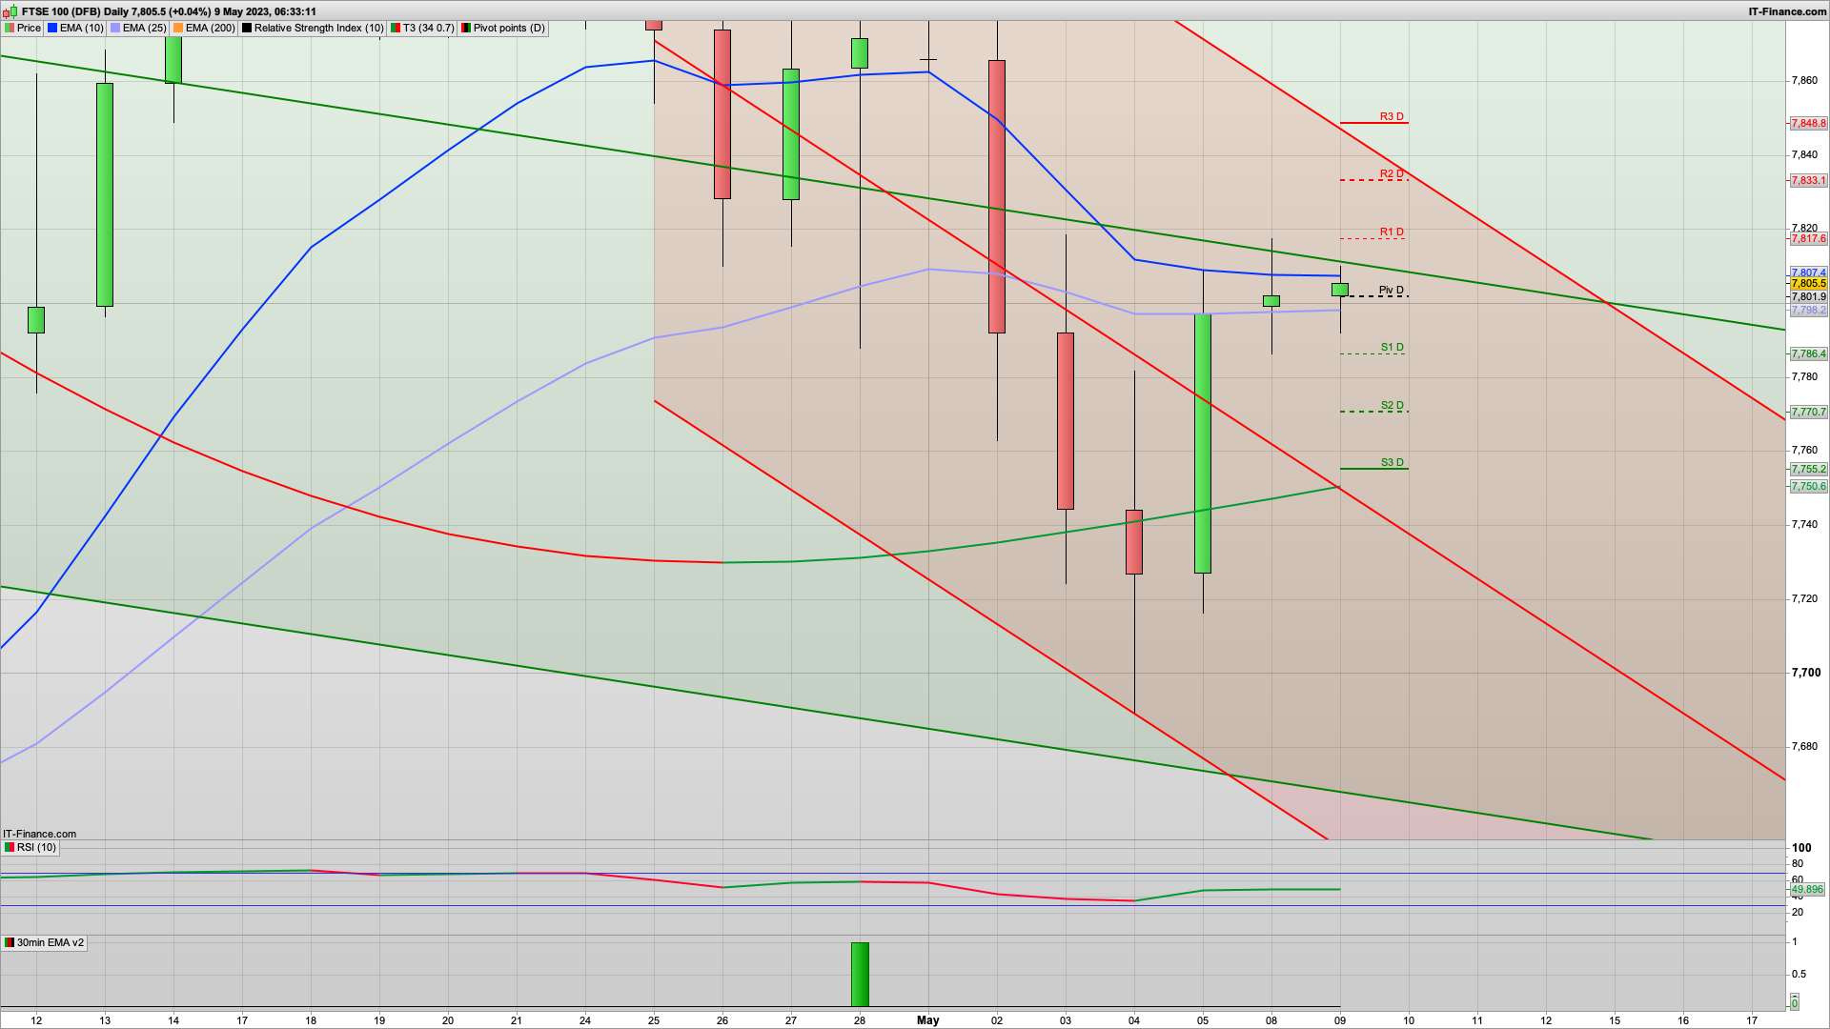The height and width of the screenshot is (1029, 1830).
Task: Click the green 30min EMA signal bar
Action: [x=860, y=974]
